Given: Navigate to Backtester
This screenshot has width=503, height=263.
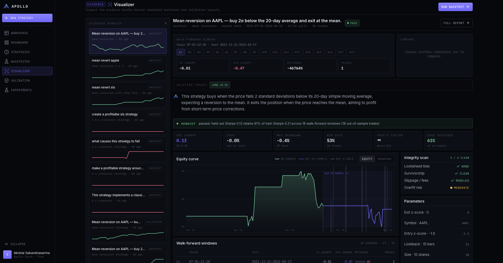Looking at the screenshot, I should [x=27, y=62].
